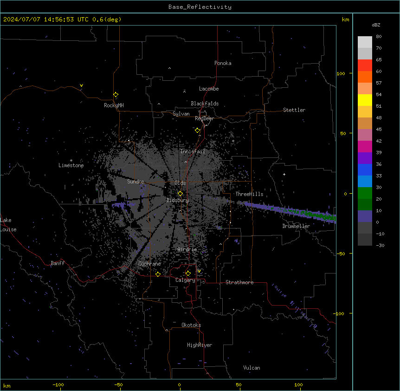
Task: Click the ThreeHills town label
Action: 249,194
